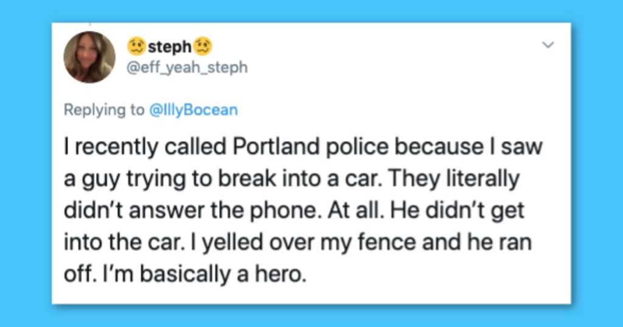
Task: Open the @IllyBocean profile link
Action: point(193,110)
